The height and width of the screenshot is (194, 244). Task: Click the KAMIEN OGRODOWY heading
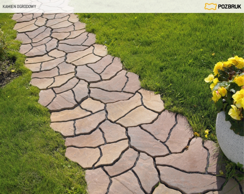click(19, 6)
